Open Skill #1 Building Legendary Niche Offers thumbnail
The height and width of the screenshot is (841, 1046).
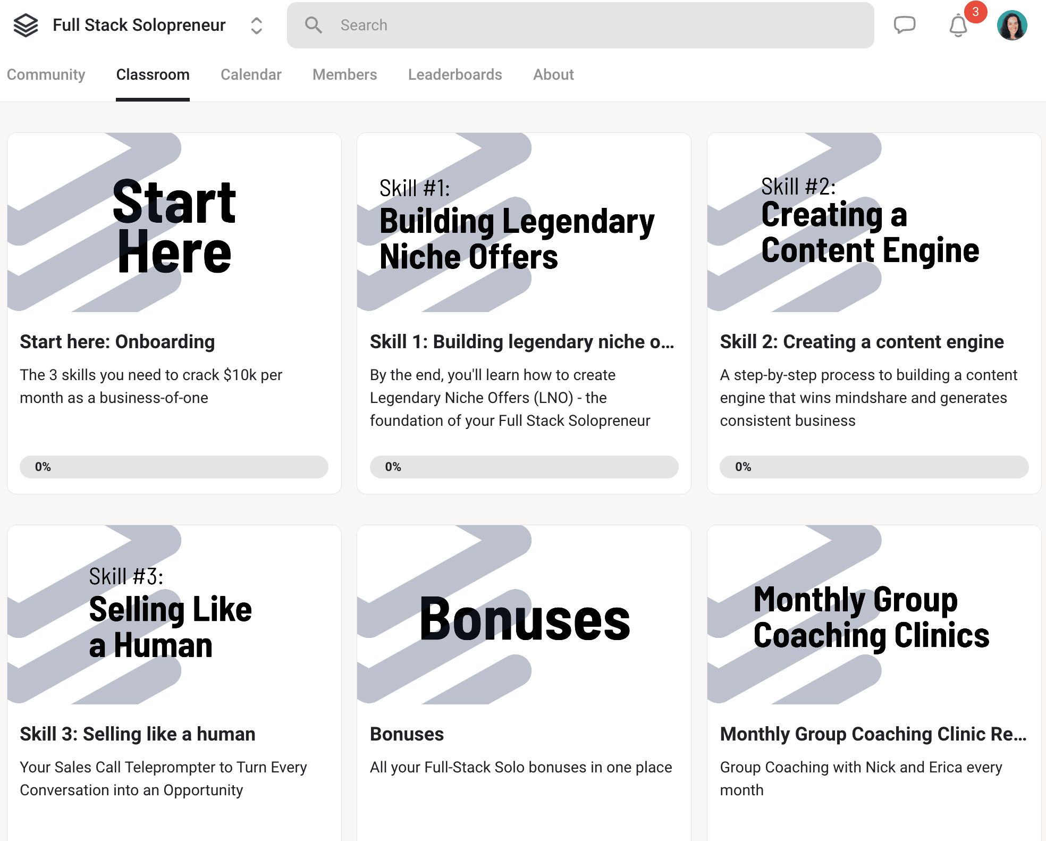point(524,222)
